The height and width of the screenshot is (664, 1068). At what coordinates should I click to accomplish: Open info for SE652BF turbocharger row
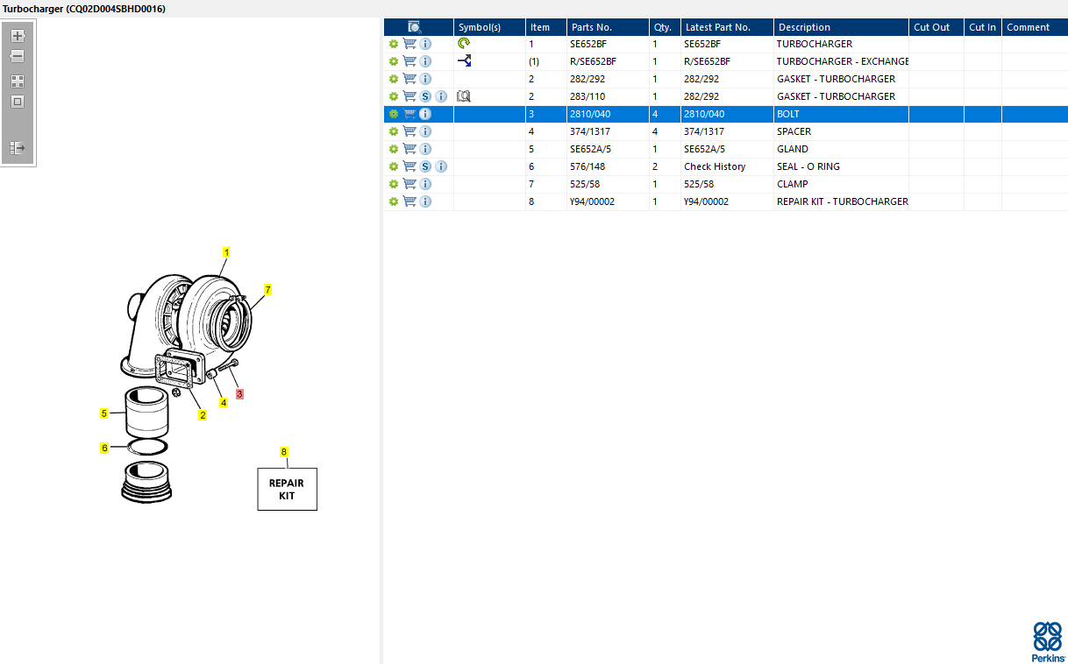tap(425, 44)
